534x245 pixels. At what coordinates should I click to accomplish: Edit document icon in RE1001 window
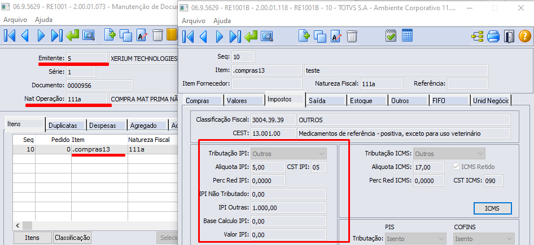(142, 35)
